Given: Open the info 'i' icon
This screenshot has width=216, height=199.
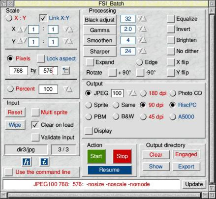Looking at the screenshot, I should pos(44,162).
